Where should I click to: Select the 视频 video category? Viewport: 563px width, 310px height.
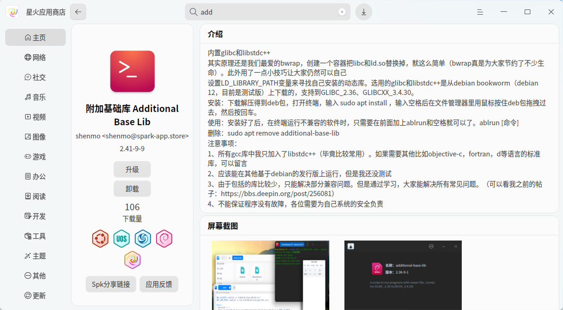tap(35, 117)
